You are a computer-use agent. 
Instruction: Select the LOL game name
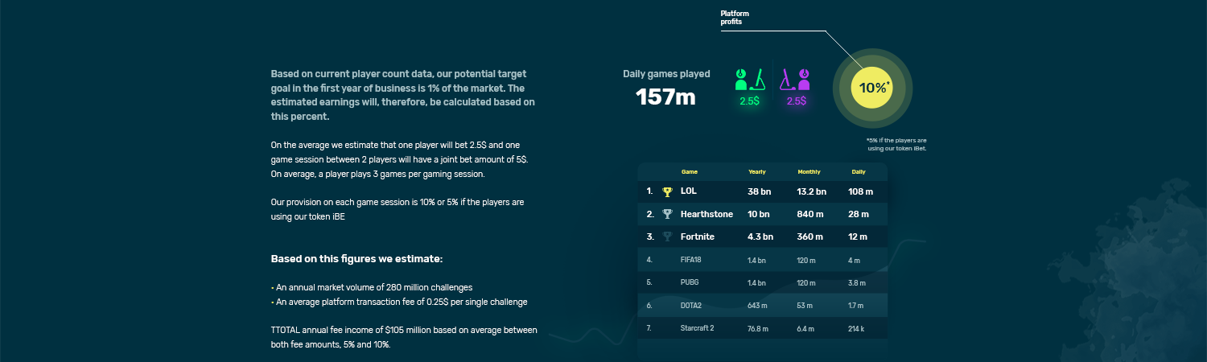[689, 192]
